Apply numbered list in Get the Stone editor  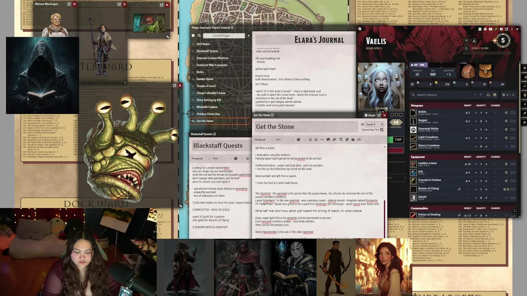tap(316, 139)
